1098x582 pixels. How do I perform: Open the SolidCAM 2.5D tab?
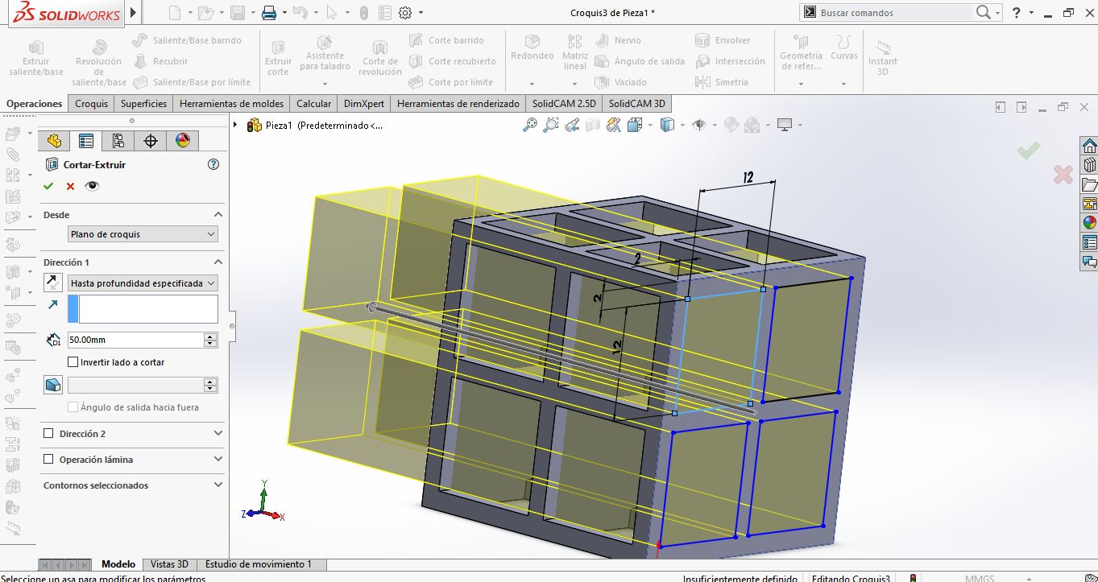[x=564, y=104]
